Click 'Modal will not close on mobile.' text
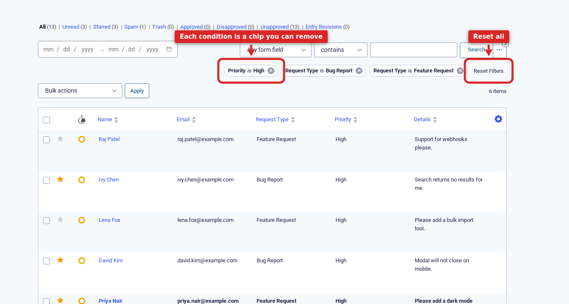Image resolution: width=569 pixels, height=304 pixels. click(x=442, y=264)
